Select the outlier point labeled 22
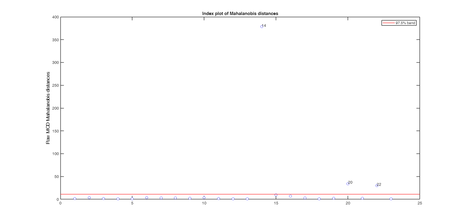The width and height of the screenshot is (464, 224). 376,186
